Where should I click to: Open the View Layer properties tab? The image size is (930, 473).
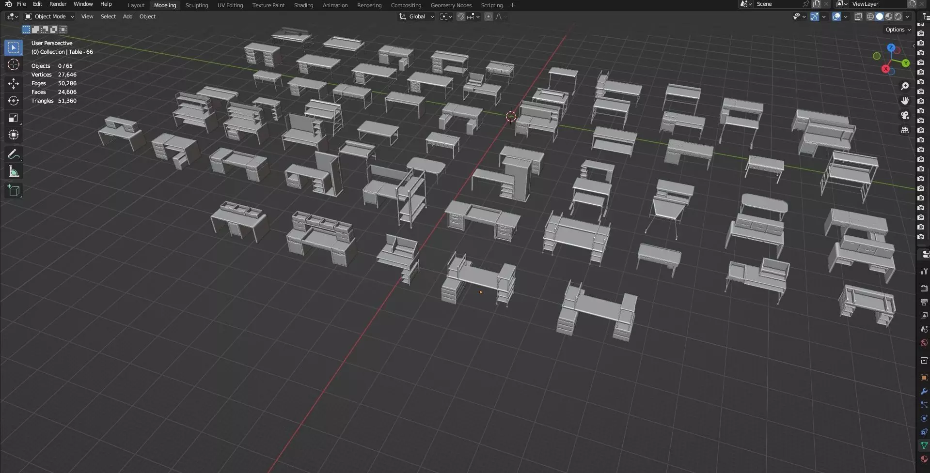coord(924,316)
